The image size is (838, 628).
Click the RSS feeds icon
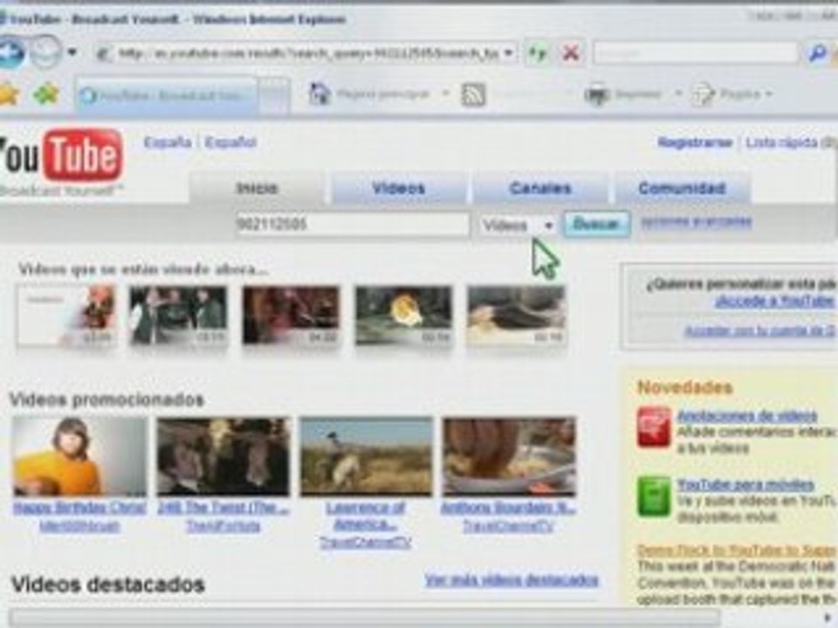pos(473,95)
